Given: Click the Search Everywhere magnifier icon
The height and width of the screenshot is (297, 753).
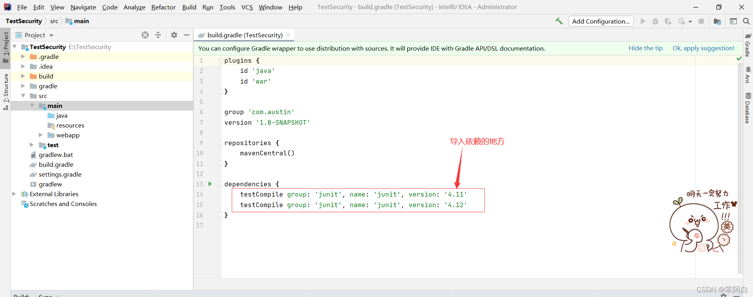Looking at the screenshot, I should coord(746,21).
